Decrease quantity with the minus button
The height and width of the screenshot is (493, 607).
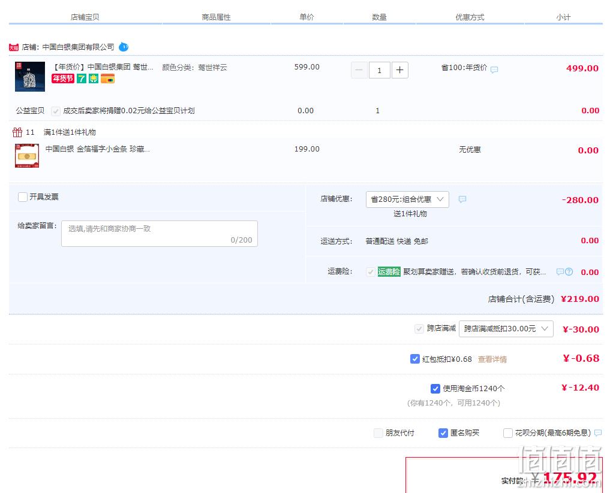point(359,70)
